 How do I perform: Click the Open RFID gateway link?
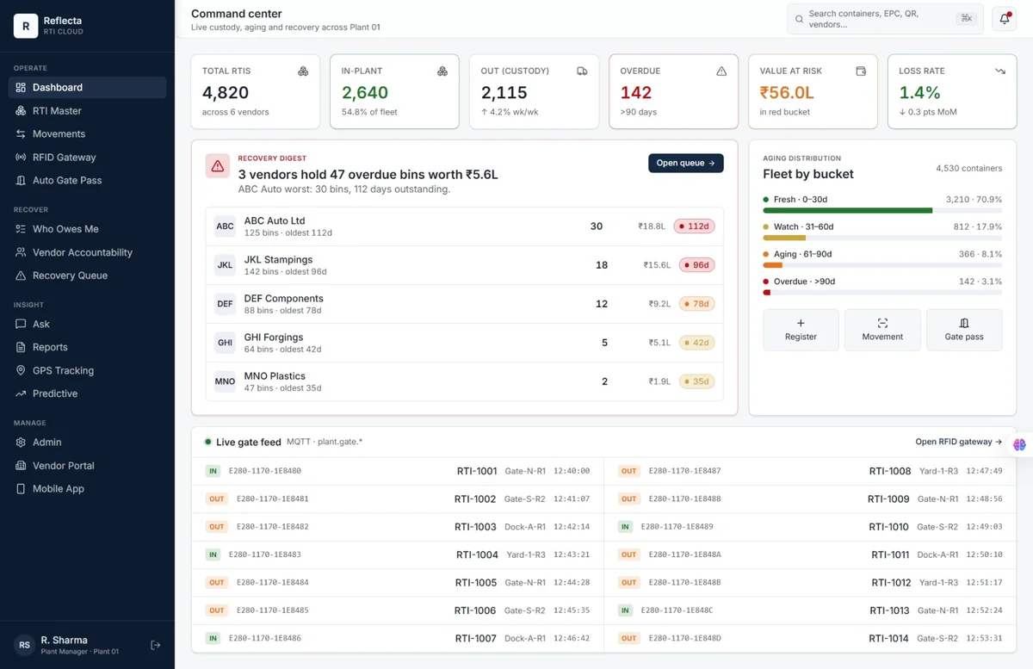click(x=958, y=442)
